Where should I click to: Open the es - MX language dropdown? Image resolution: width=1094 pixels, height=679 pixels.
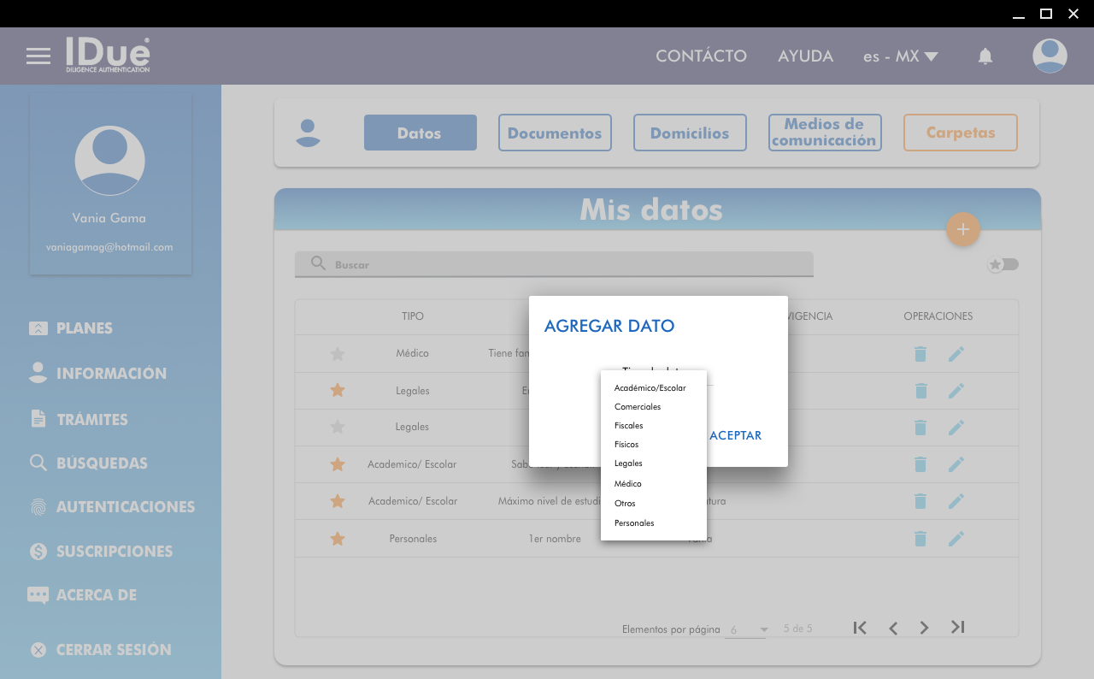coord(900,56)
